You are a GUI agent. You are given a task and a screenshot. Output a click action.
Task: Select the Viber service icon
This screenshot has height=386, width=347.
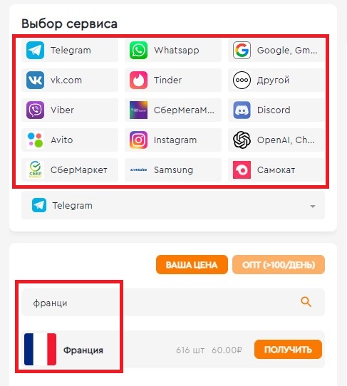35,110
